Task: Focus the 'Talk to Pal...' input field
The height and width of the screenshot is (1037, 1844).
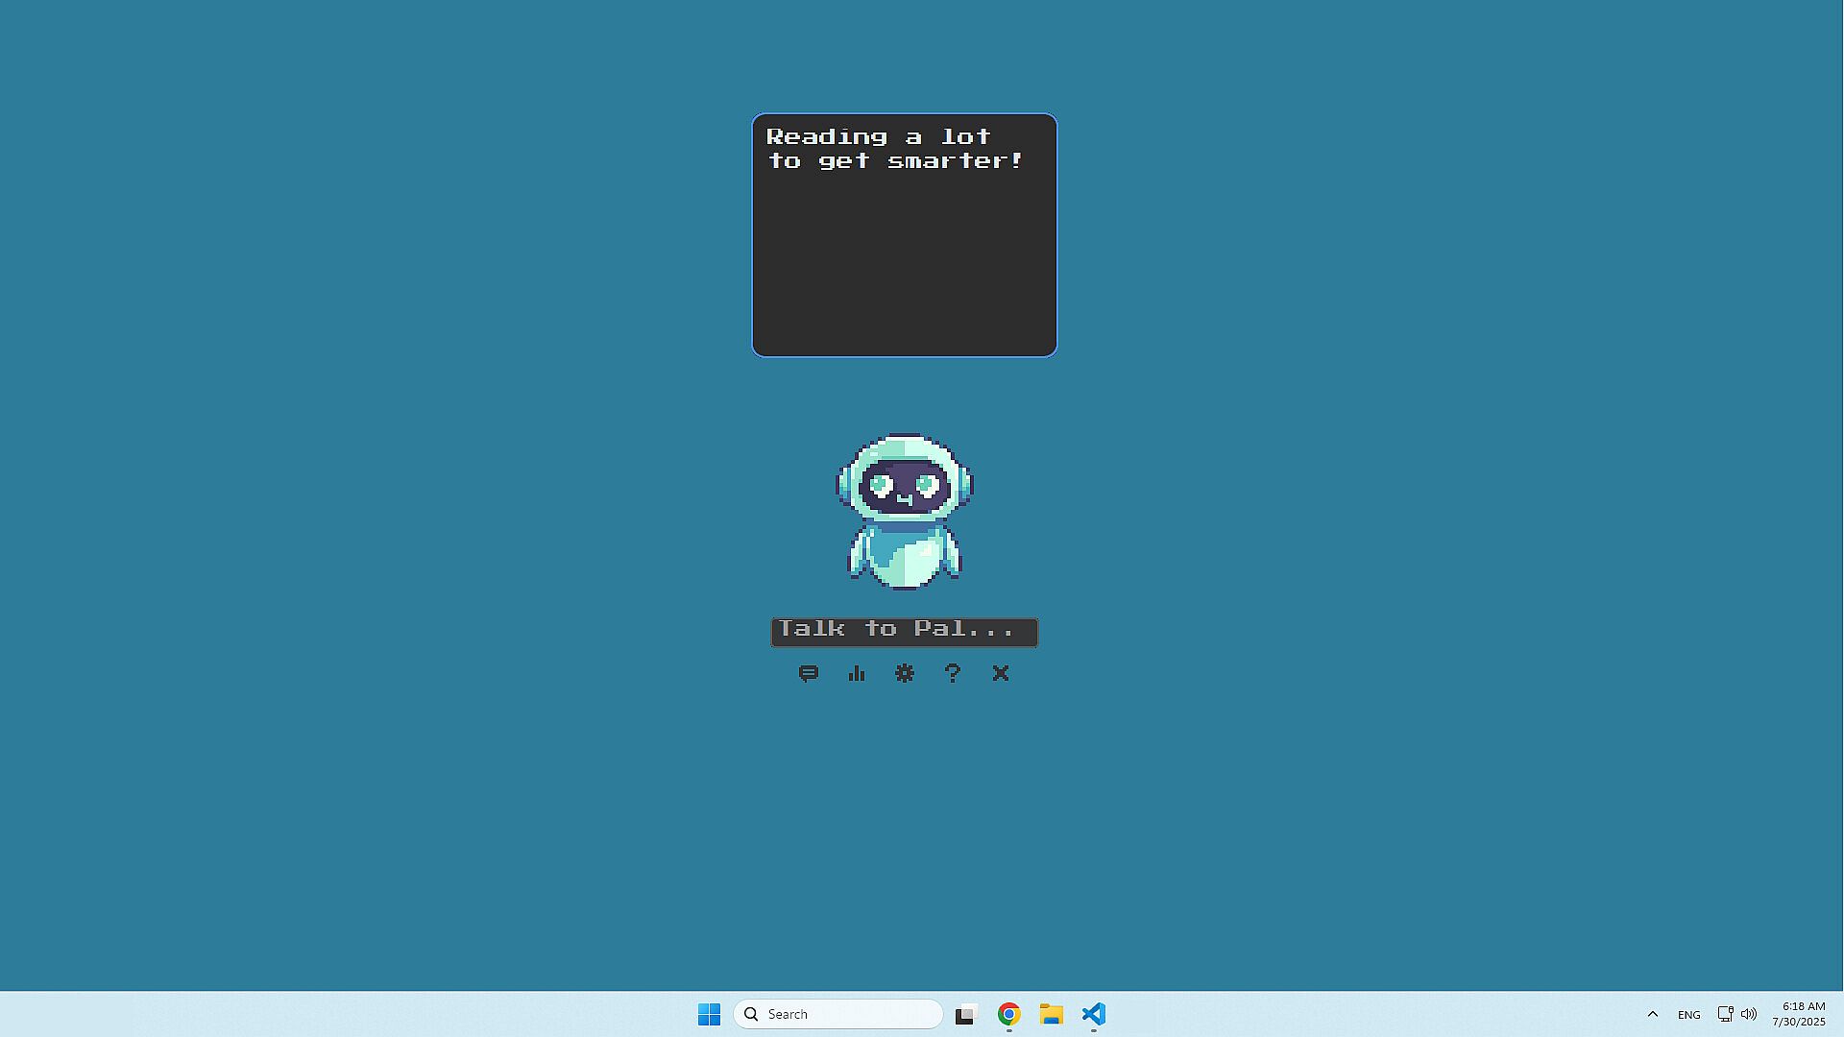Action: [x=904, y=631]
